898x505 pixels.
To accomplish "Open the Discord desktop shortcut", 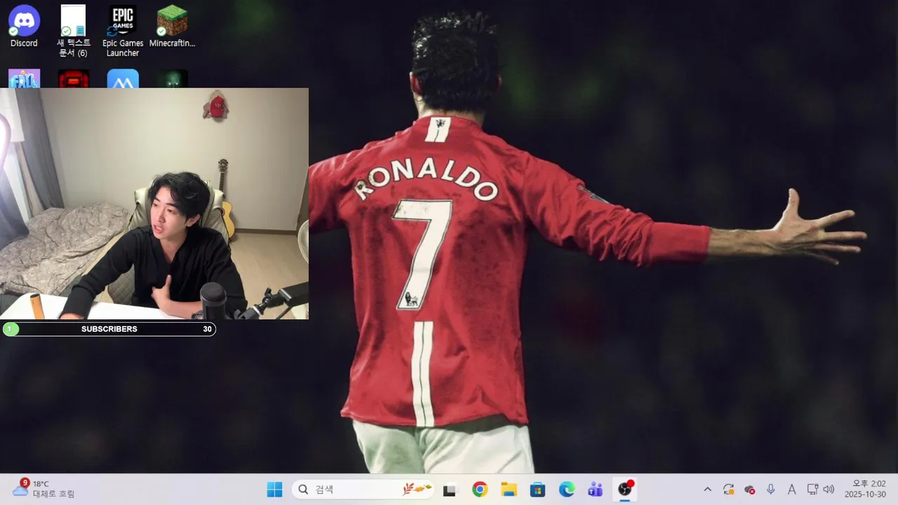I will click(24, 26).
